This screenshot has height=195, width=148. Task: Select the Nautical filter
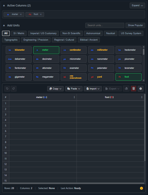pyautogui.click(x=111, y=33)
